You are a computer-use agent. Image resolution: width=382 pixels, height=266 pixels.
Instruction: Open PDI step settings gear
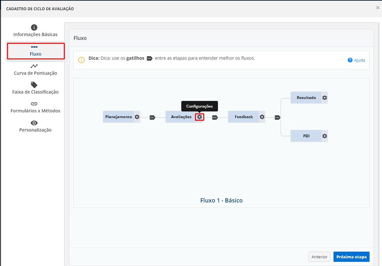tap(325, 136)
